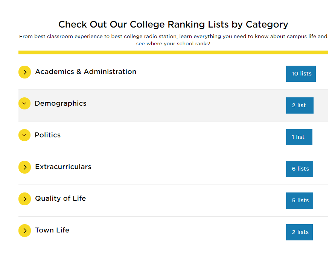Open the 2 lists Town Life button
The width and height of the screenshot is (332, 257).
pos(299,232)
